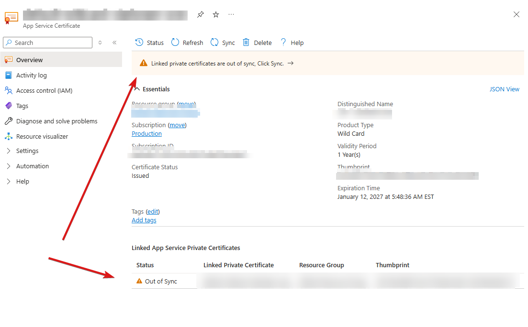Open the sort arrows beside the search box

coord(100,43)
